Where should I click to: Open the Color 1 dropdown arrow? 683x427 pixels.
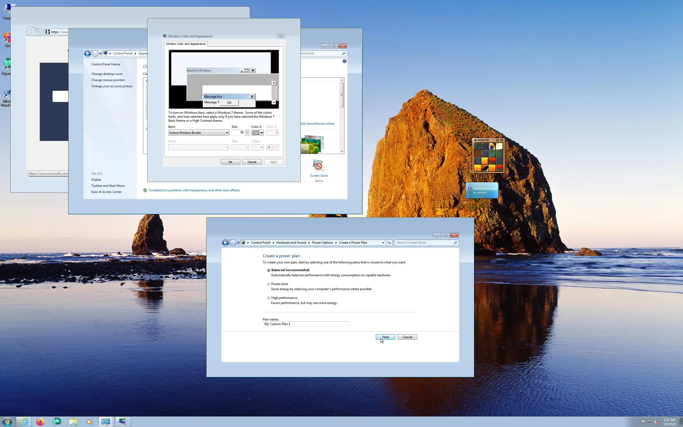[262, 133]
